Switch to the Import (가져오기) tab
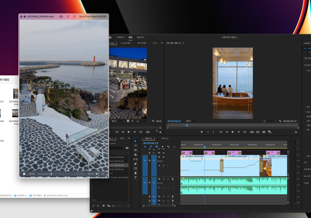311x218 pixels. click(x=121, y=37)
